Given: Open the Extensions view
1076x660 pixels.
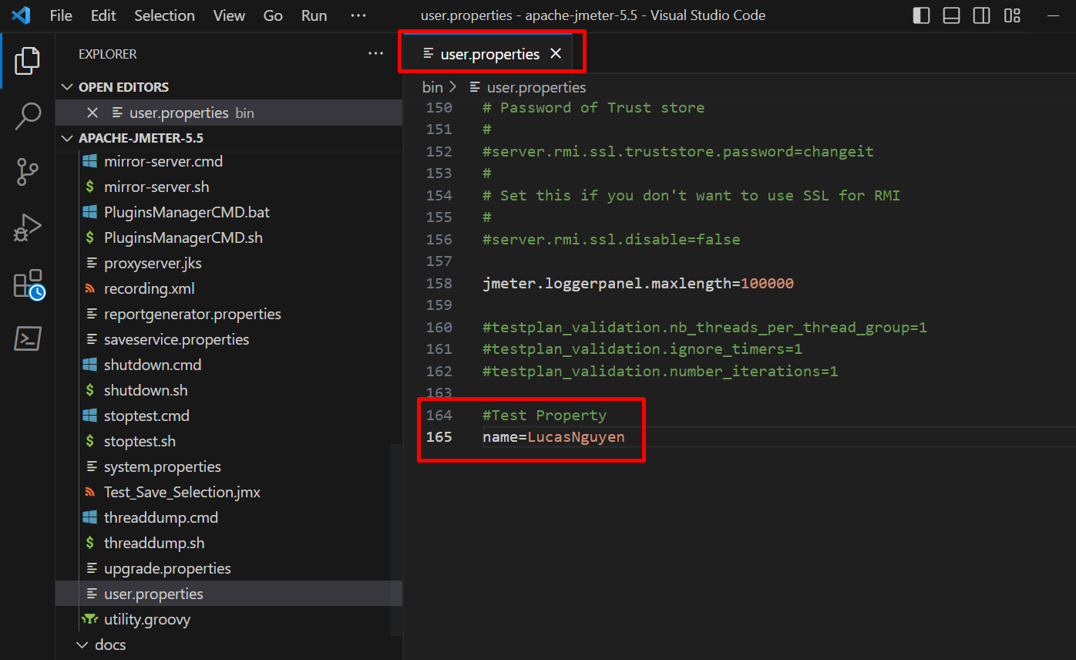Looking at the screenshot, I should pyautogui.click(x=28, y=283).
